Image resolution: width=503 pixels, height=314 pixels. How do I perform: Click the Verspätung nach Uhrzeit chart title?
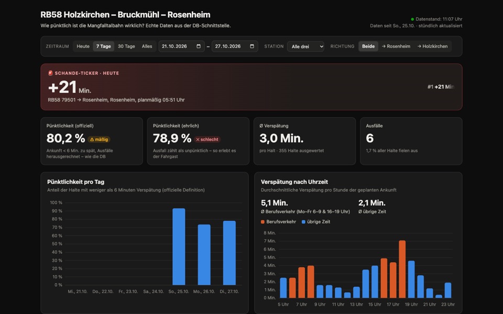click(294, 182)
